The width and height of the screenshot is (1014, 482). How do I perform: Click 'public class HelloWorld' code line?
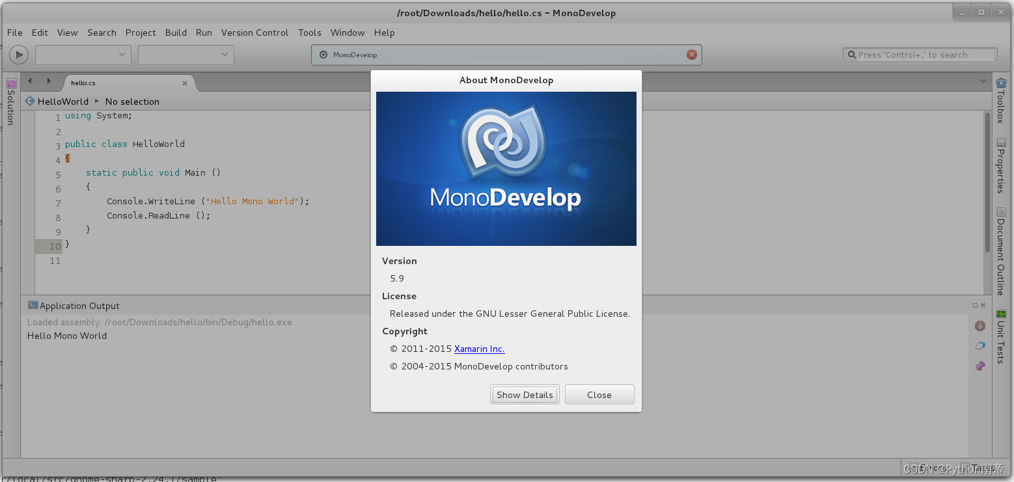(x=124, y=144)
